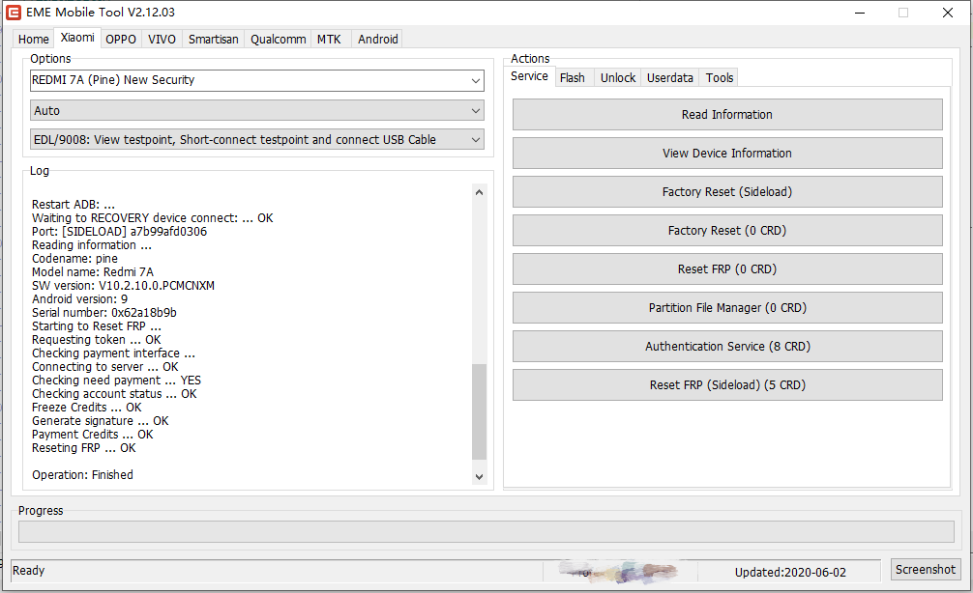Image resolution: width=973 pixels, height=593 pixels.
Task: Open the EDL/9008 connection method dropdown
Action: click(257, 140)
